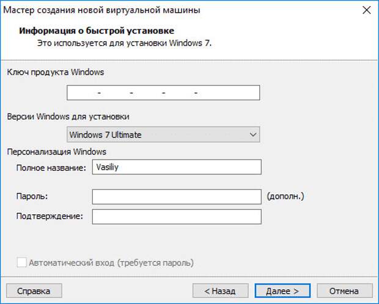Click the Подтверждение confirmation input field

coord(177,217)
